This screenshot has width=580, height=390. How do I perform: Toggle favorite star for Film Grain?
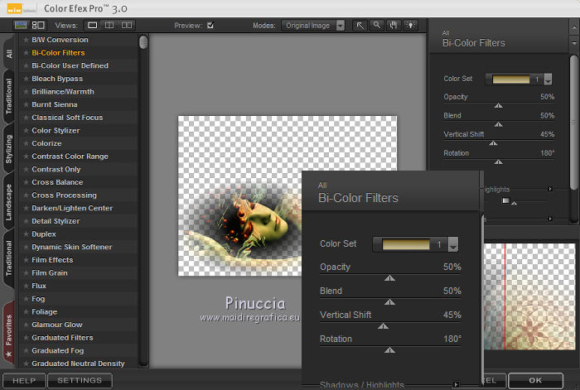(x=26, y=272)
